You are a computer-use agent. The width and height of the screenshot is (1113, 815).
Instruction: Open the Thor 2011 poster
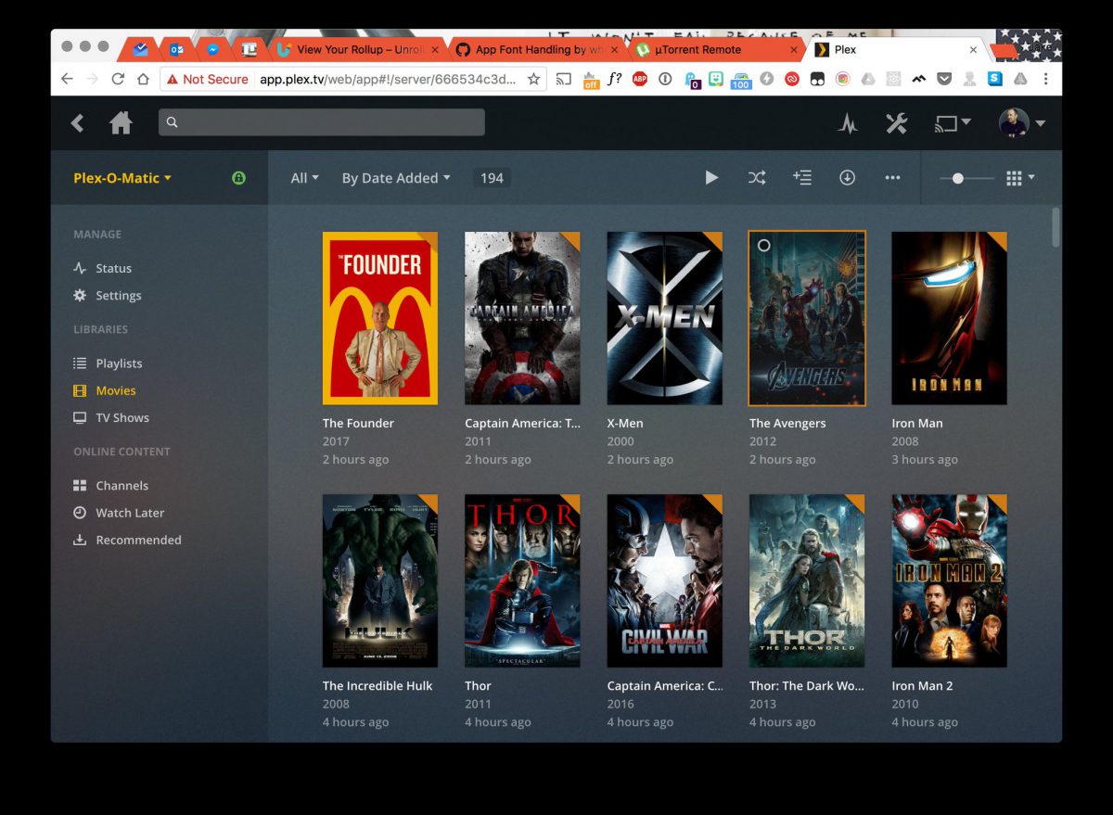pos(522,580)
